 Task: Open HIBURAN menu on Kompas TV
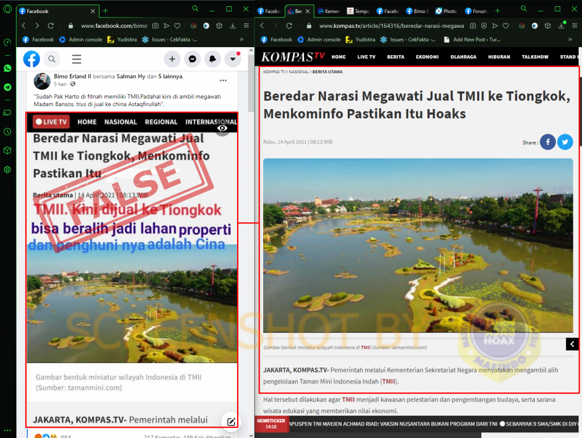pos(499,57)
